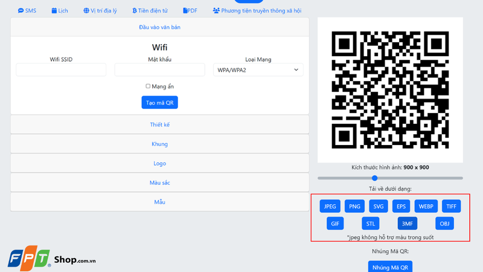Viewport: 483px width, 272px height.
Task: Expand the Logo section
Action: coord(159,163)
